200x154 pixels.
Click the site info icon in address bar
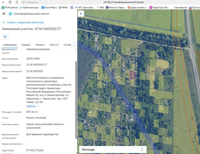coord(24,2)
